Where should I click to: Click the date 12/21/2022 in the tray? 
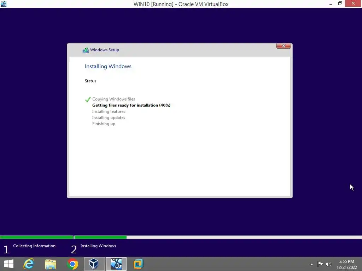pyautogui.click(x=346, y=267)
